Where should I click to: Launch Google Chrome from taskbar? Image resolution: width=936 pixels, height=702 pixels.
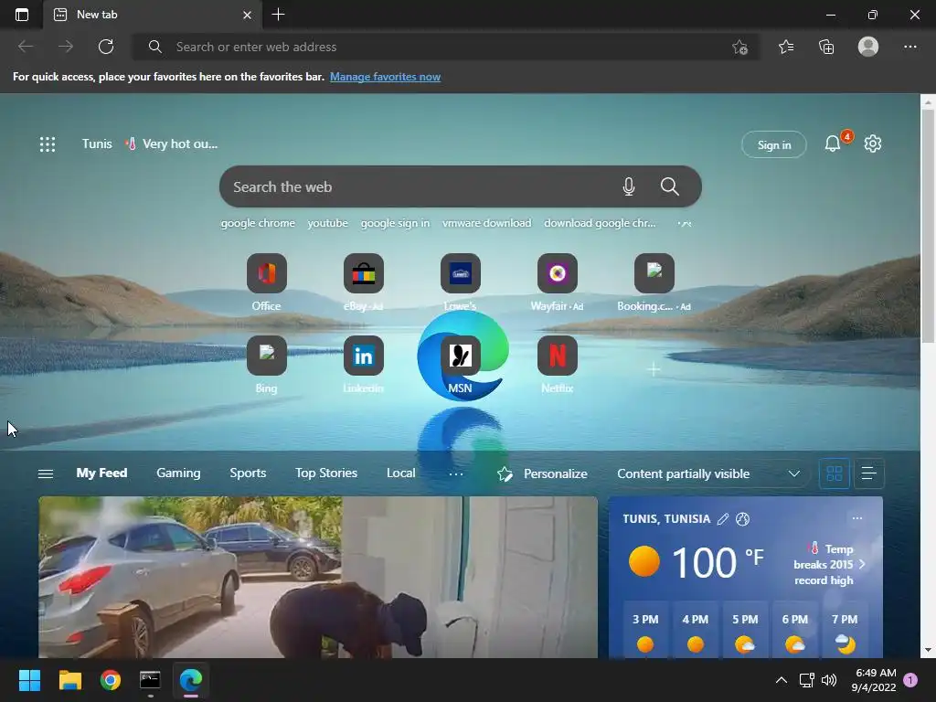tap(111, 680)
